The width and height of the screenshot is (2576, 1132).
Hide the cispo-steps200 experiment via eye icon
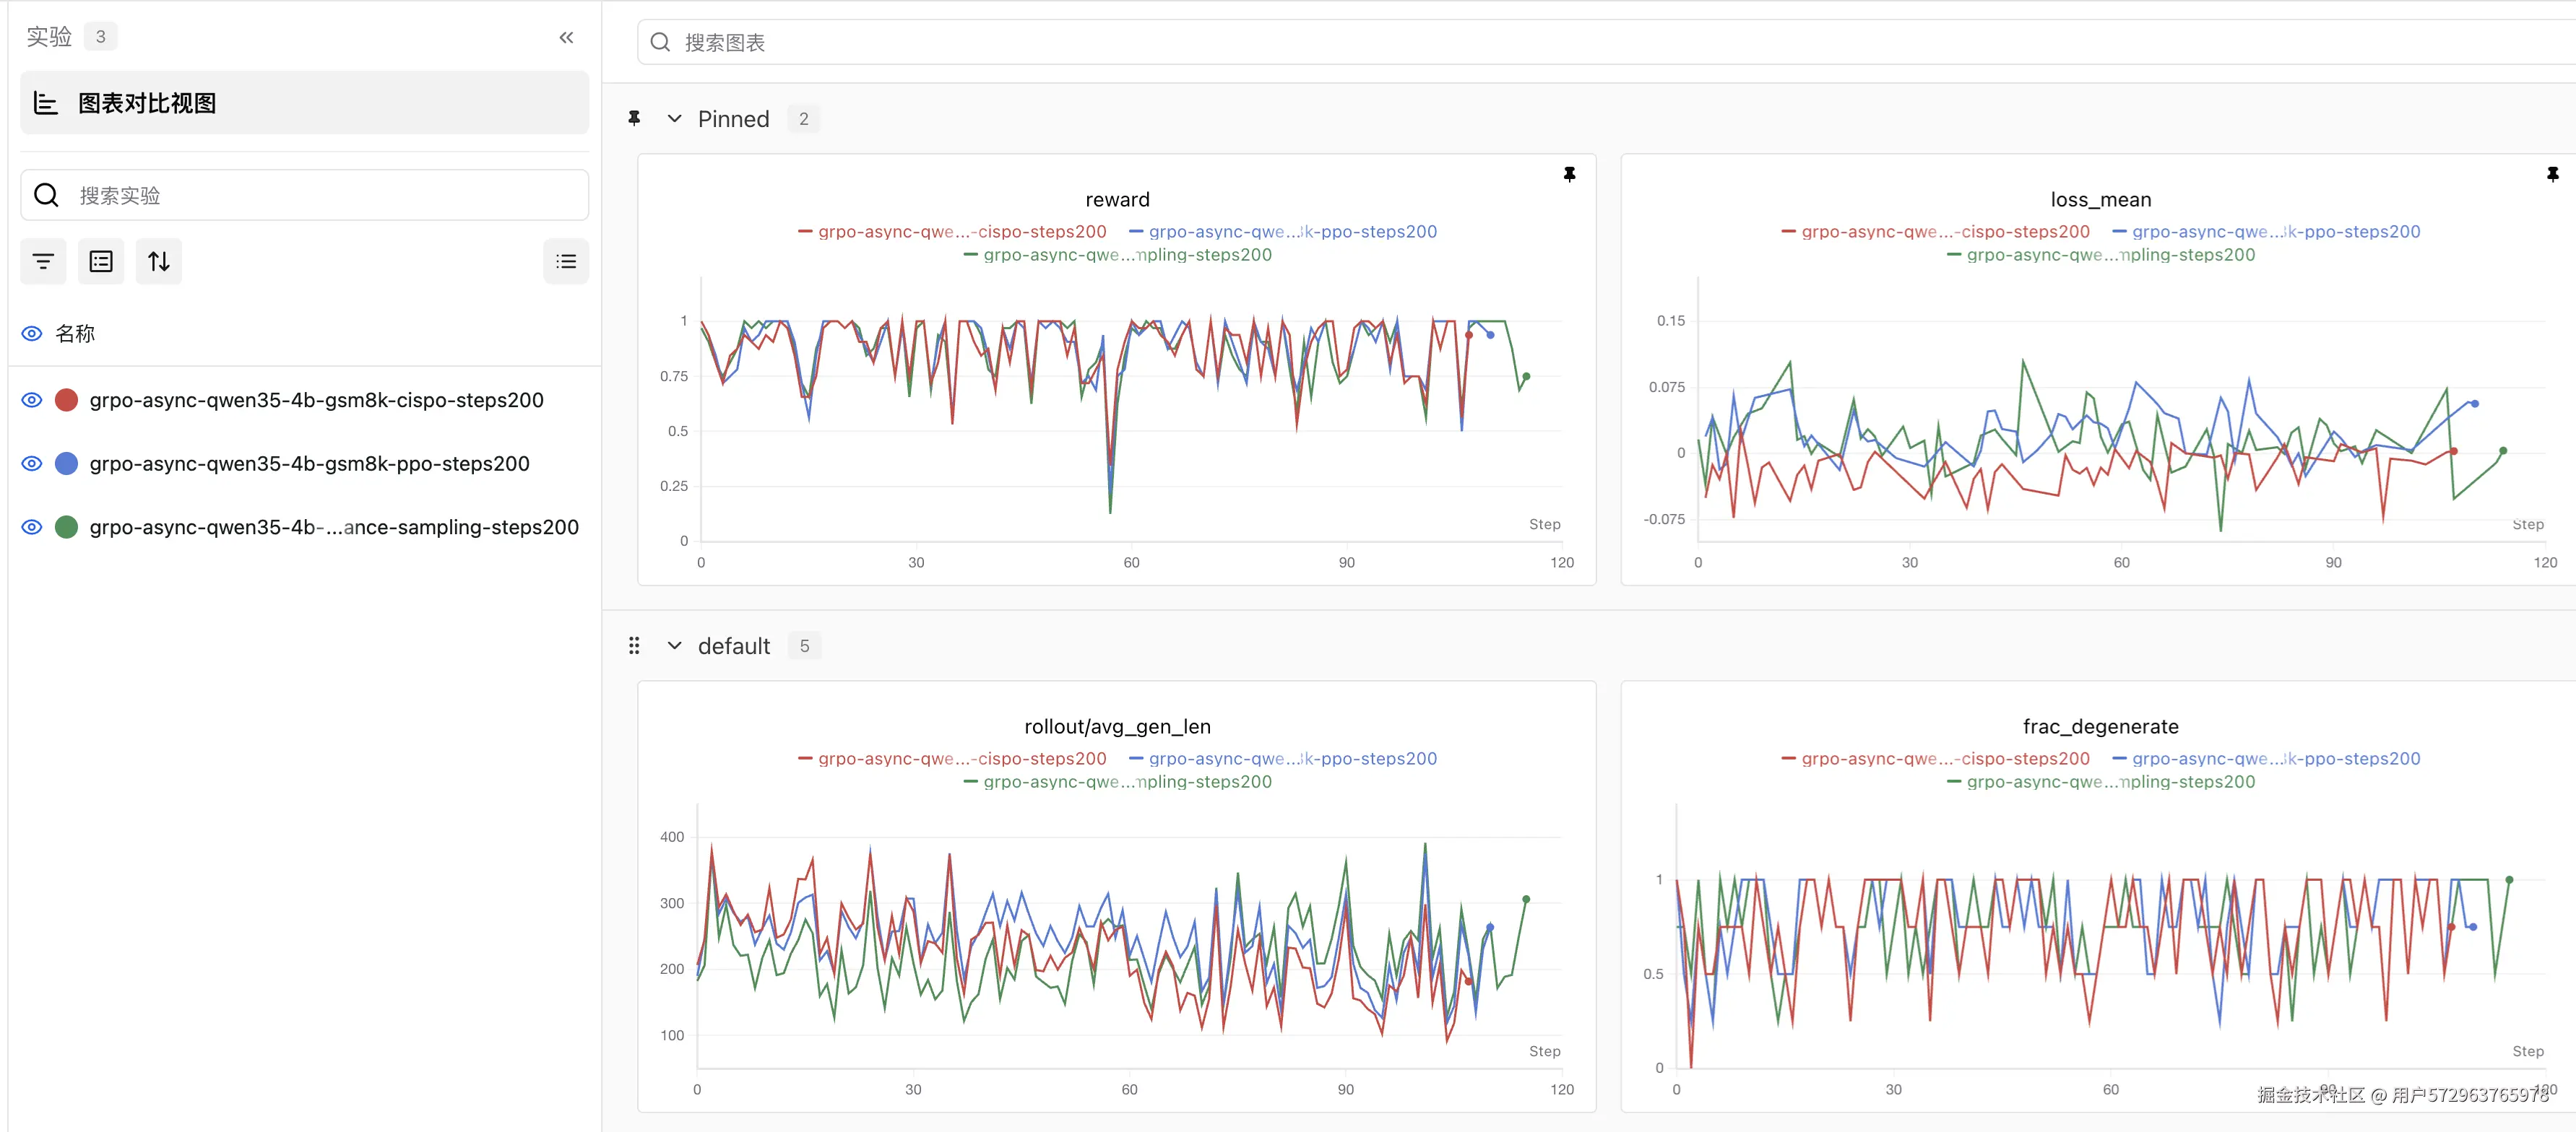[x=32, y=400]
